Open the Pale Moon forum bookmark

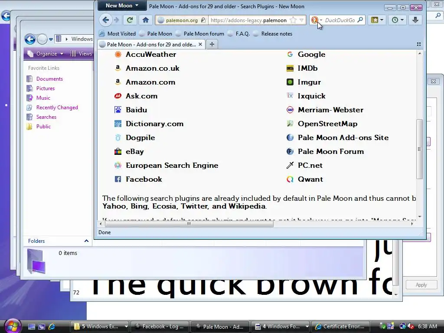click(200, 34)
